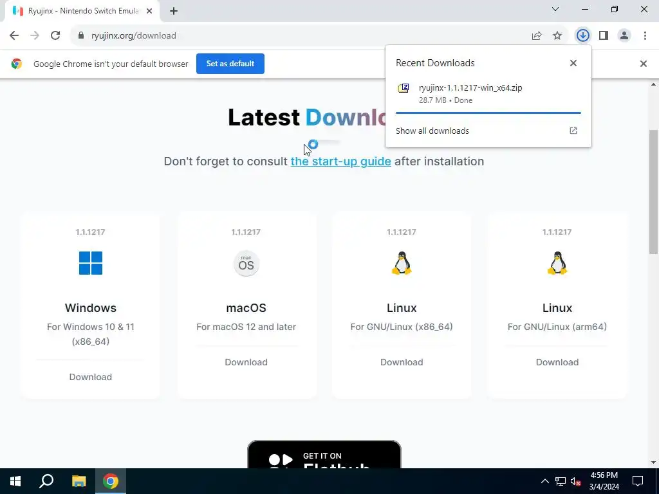Image resolution: width=659 pixels, height=494 pixels.
Task: Select the Ryujinx - Nintendo Switch Emulator tab
Action: [x=82, y=11]
